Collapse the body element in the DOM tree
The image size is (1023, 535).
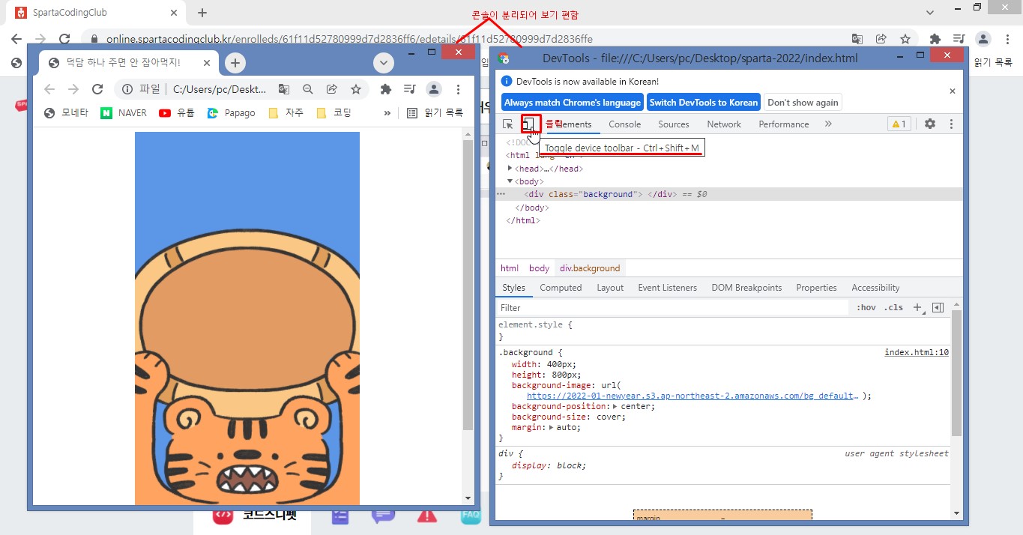[510, 181]
